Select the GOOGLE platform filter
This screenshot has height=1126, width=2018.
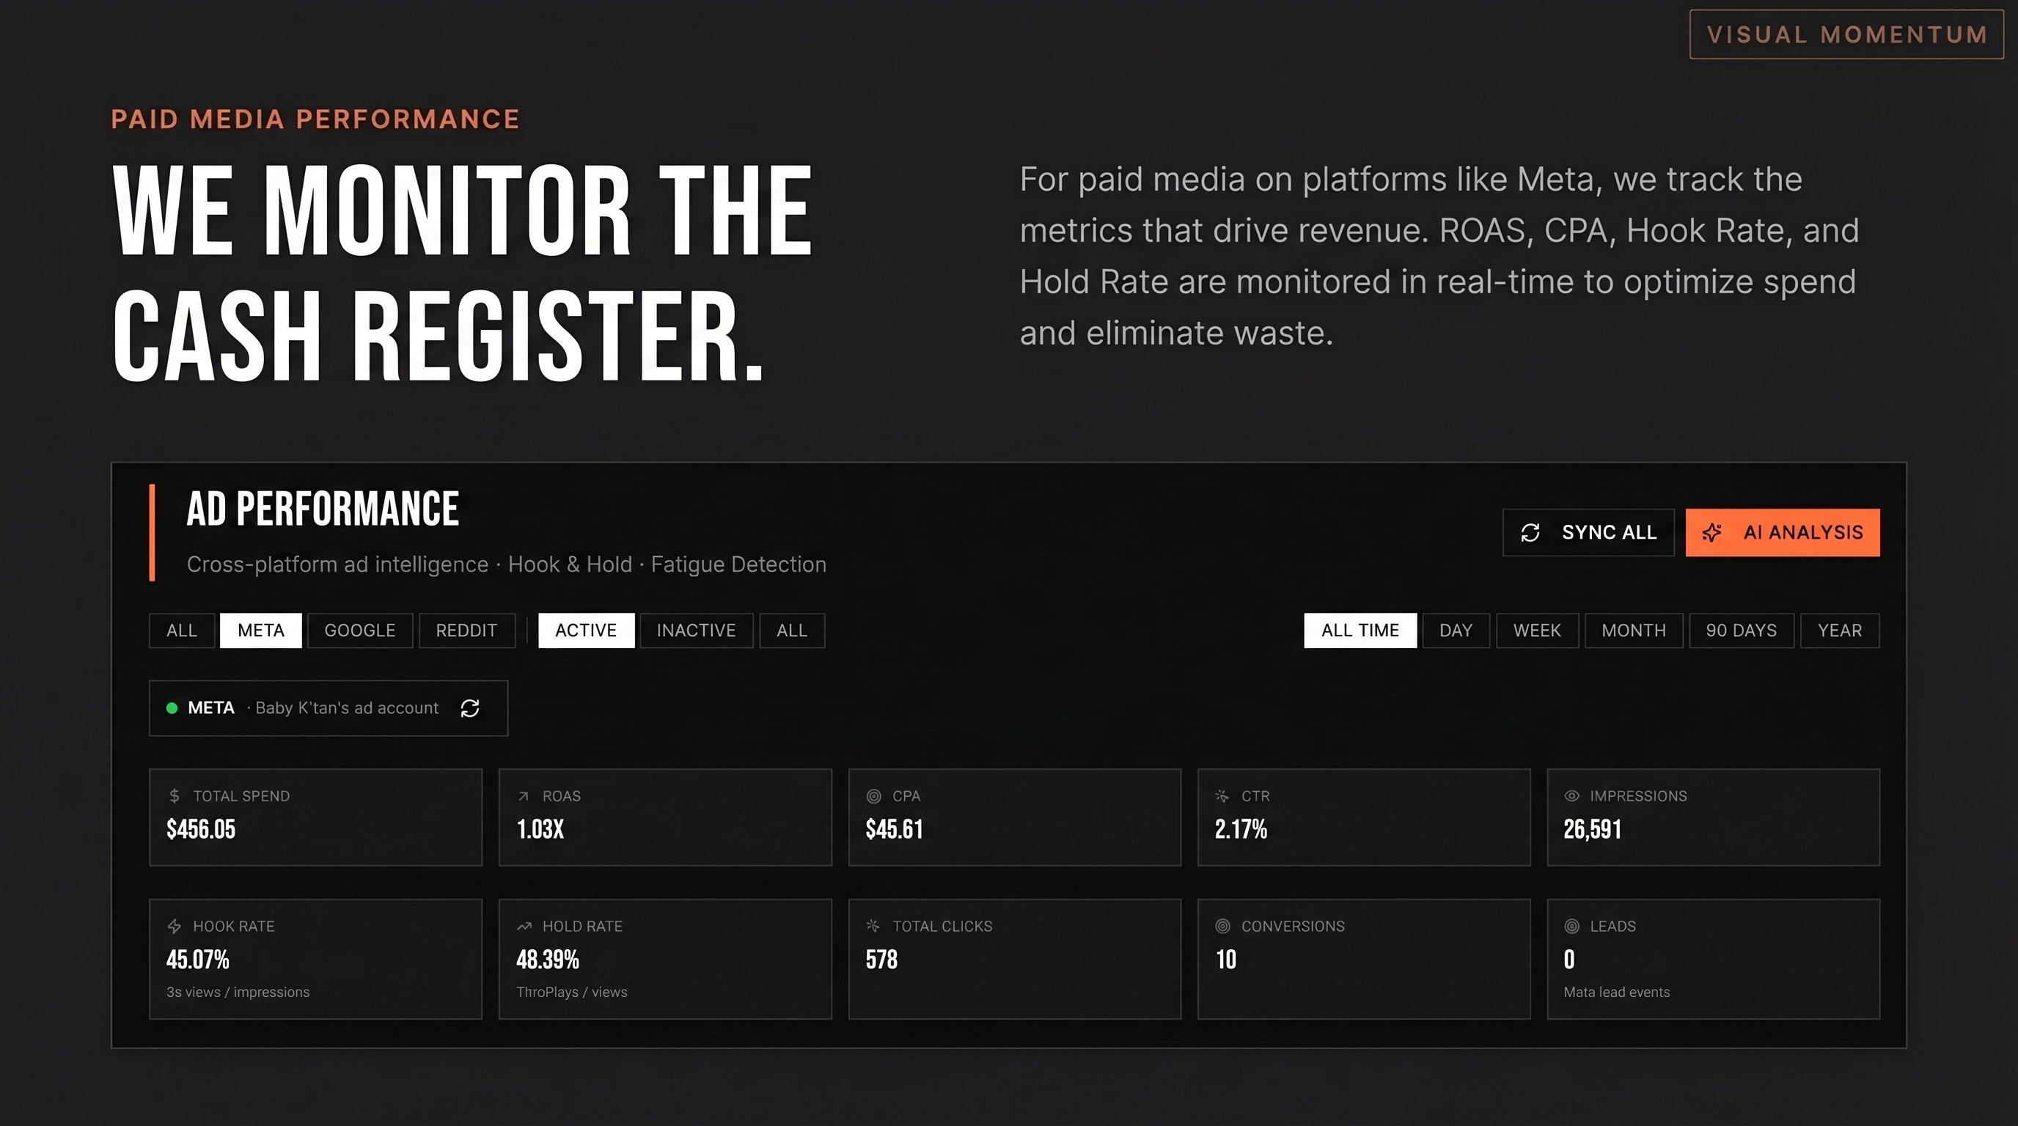(x=359, y=630)
